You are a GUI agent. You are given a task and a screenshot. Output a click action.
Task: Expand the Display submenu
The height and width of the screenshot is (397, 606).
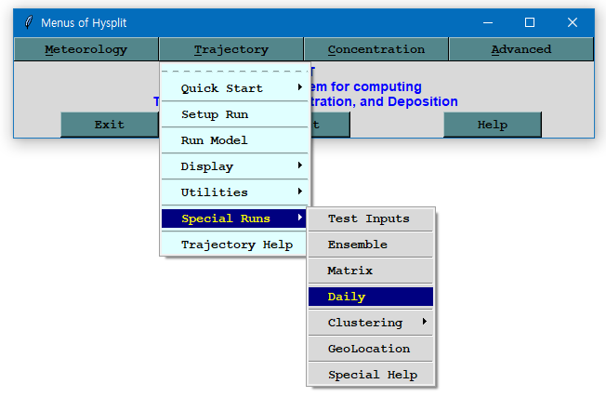point(234,166)
